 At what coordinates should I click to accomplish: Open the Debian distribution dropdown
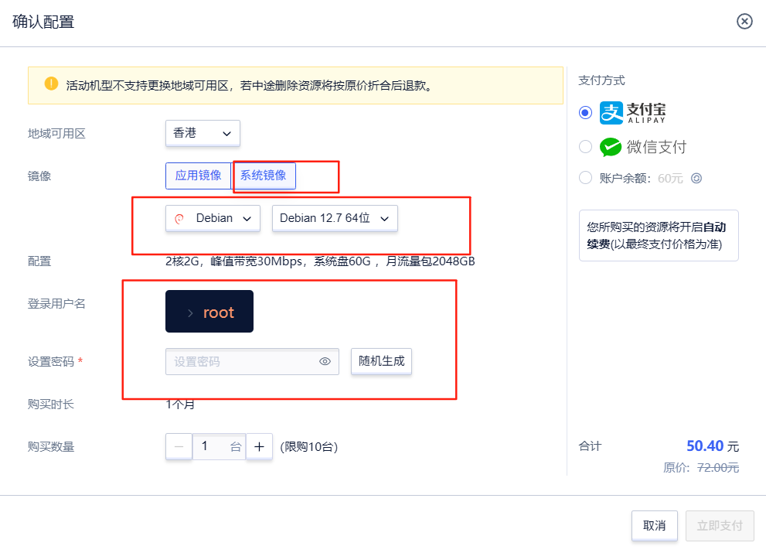213,218
